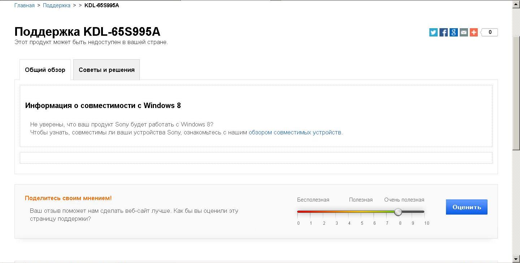Open more sharing options plus icon

tap(474, 33)
